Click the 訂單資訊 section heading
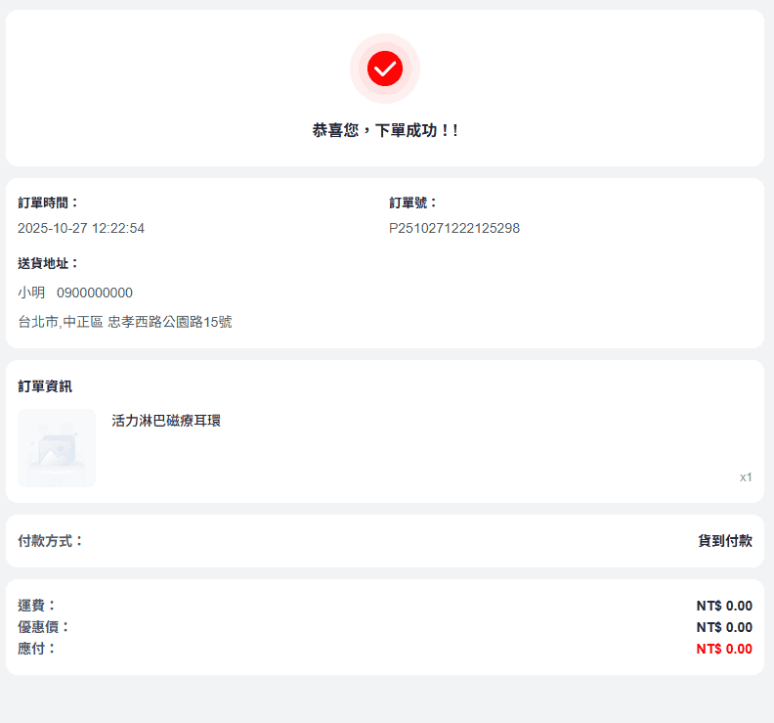Image resolution: width=774 pixels, height=723 pixels. coord(45,386)
